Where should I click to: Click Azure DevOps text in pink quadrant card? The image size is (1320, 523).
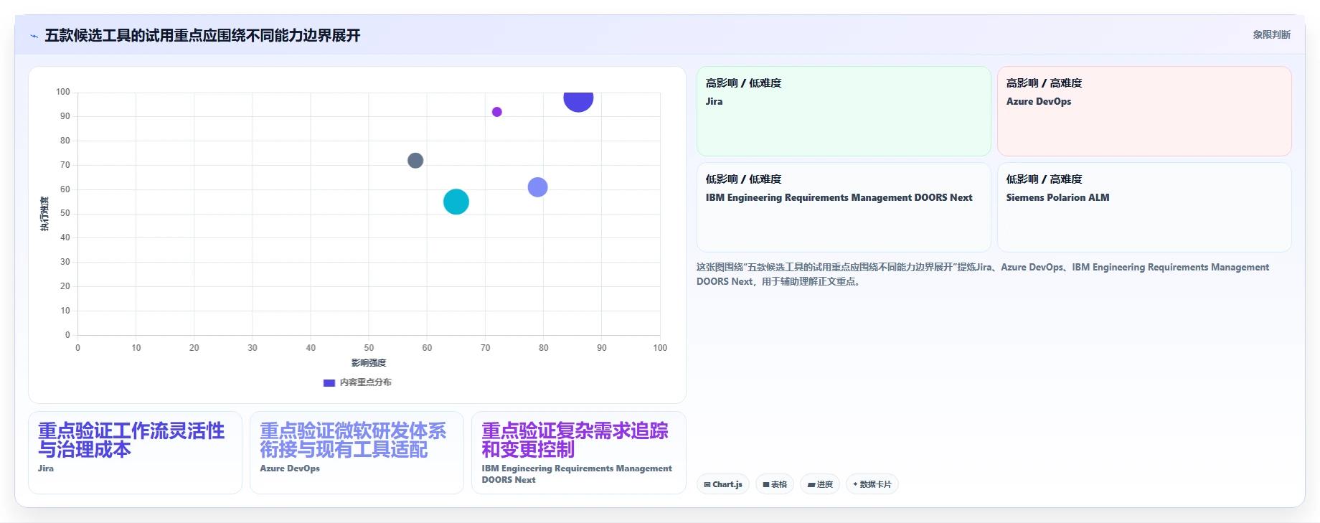coord(1038,101)
